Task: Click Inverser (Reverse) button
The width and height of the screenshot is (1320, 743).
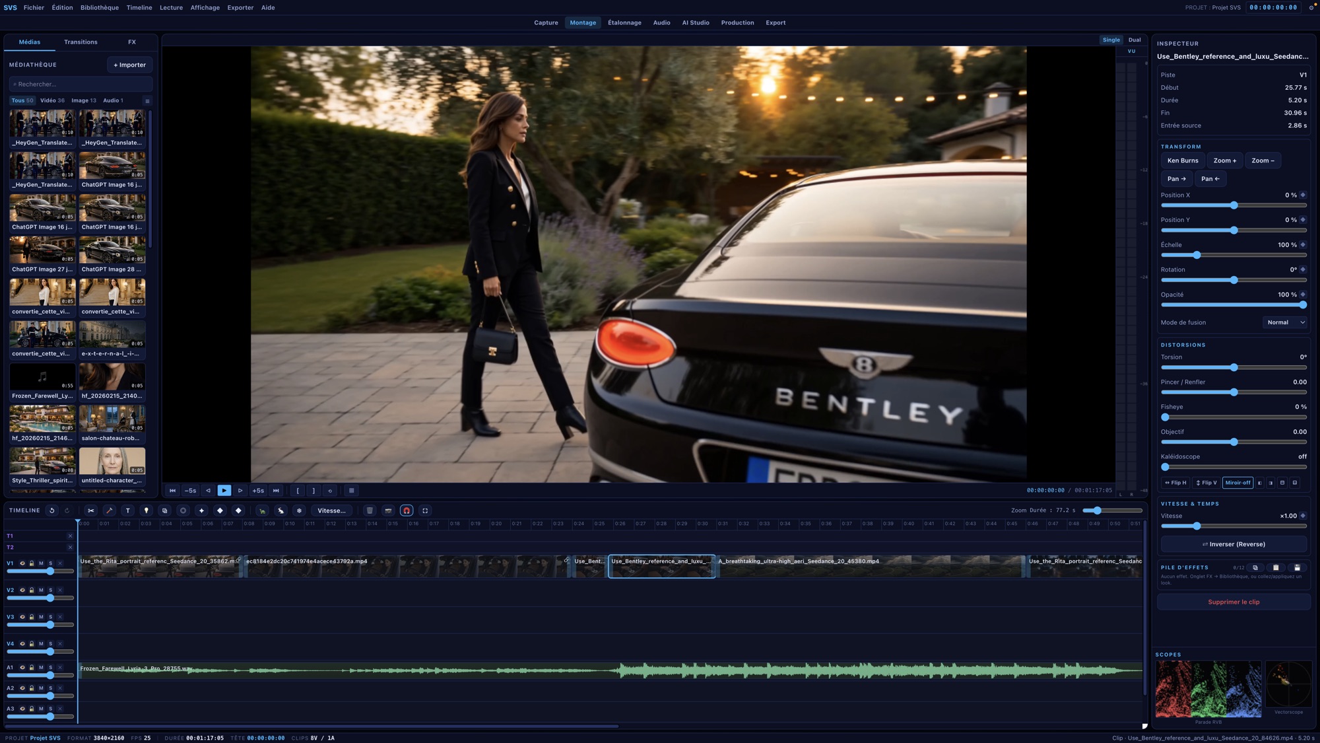Action: [x=1234, y=544]
